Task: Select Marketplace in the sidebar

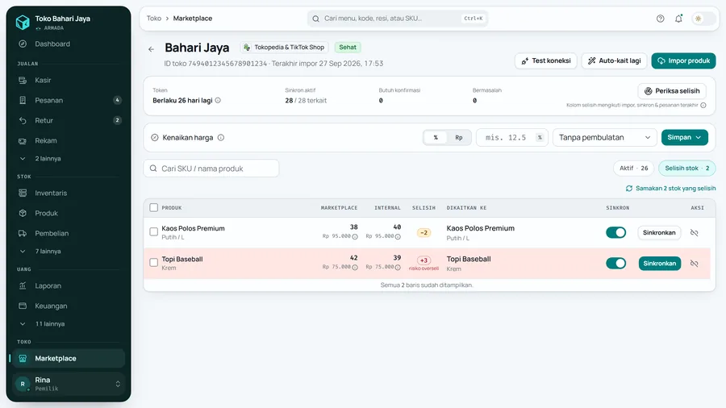Action: click(69, 359)
